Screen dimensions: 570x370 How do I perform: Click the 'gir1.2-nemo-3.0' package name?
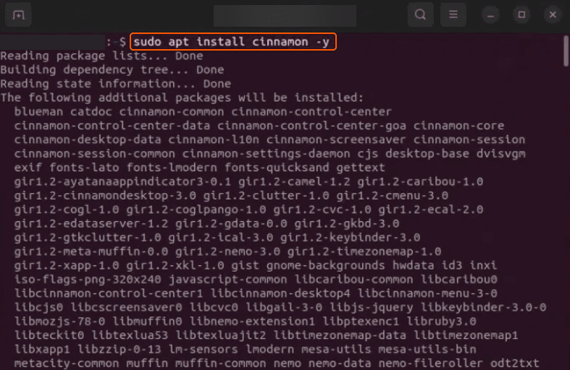[227, 251]
